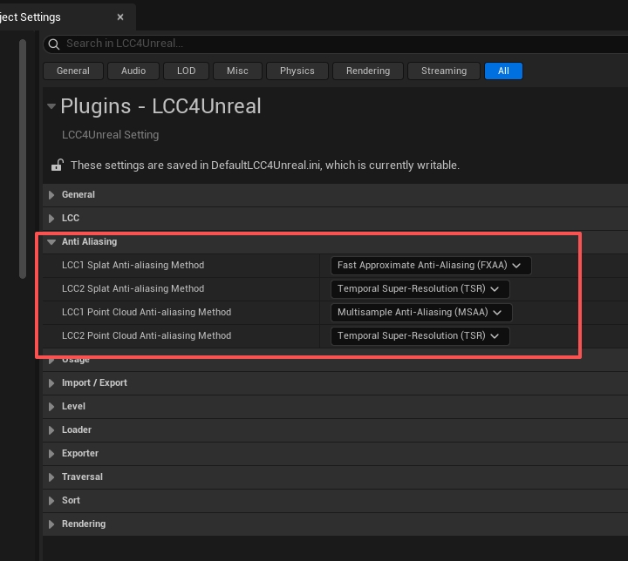628x561 pixels.
Task: Click the search magnifier icon
Action: coord(54,44)
